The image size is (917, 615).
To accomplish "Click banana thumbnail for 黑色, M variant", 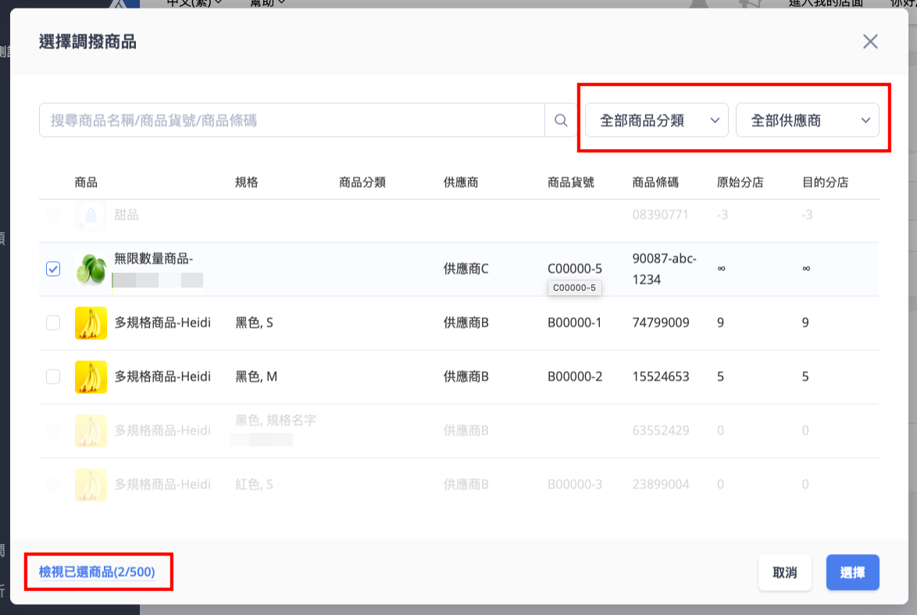I will [x=91, y=377].
